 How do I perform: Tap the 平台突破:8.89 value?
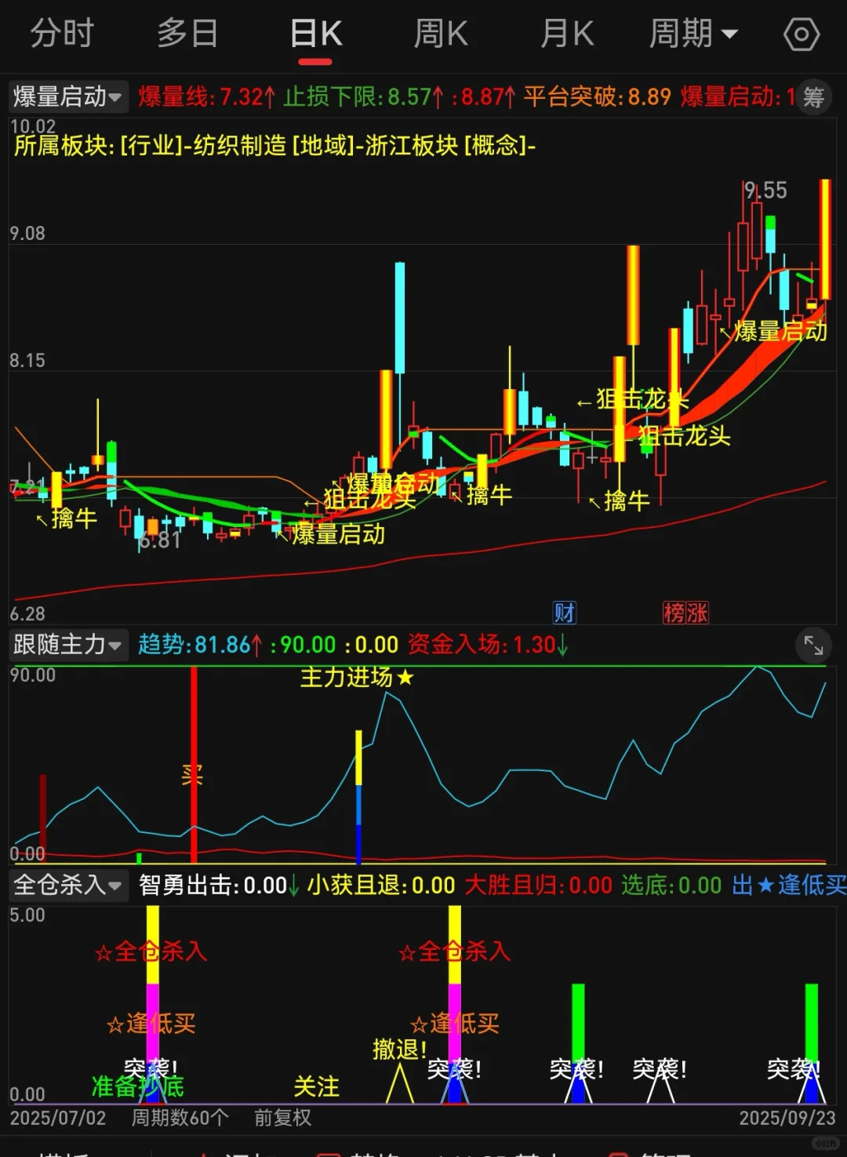[x=598, y=96]
